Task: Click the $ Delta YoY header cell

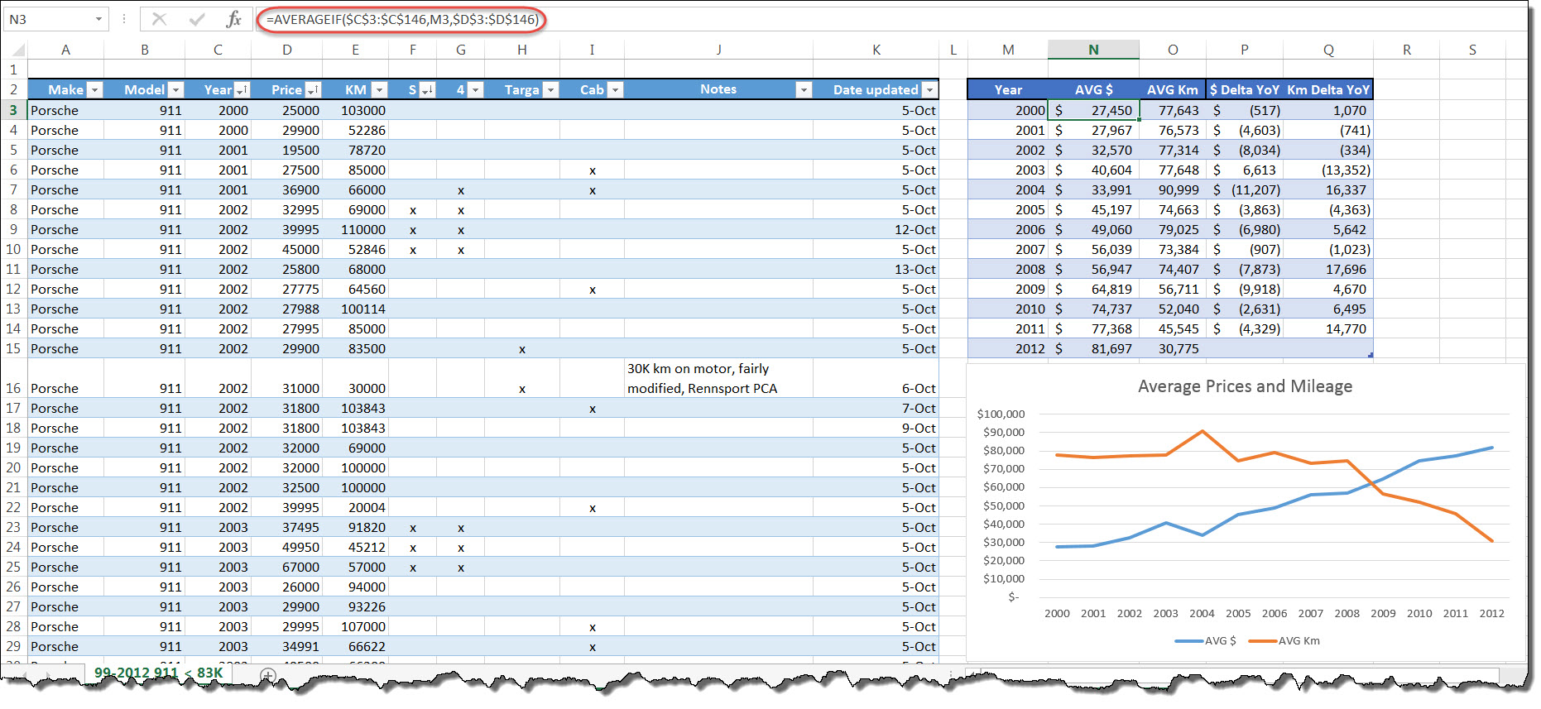Action: (x=1244, y=89)
